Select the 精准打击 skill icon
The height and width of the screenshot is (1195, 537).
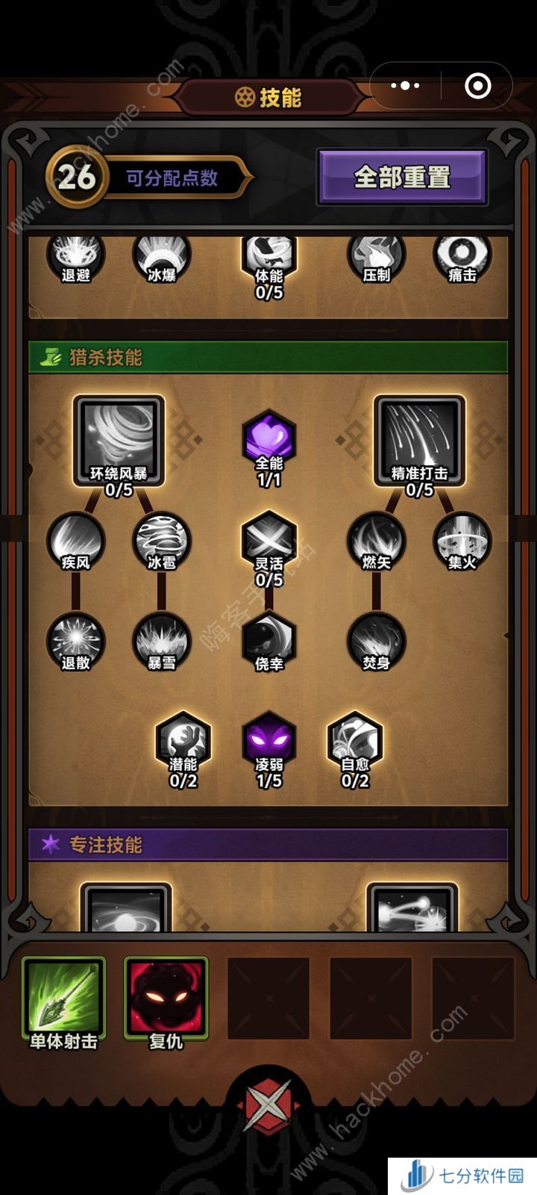pos(419,441)
